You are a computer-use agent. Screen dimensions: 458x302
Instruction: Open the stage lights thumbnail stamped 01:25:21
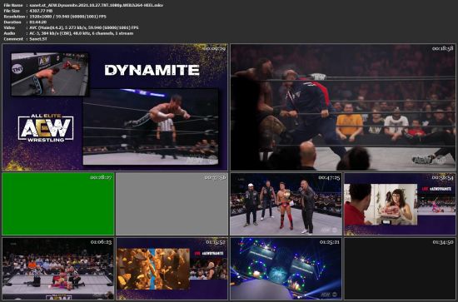coord(286,269)
